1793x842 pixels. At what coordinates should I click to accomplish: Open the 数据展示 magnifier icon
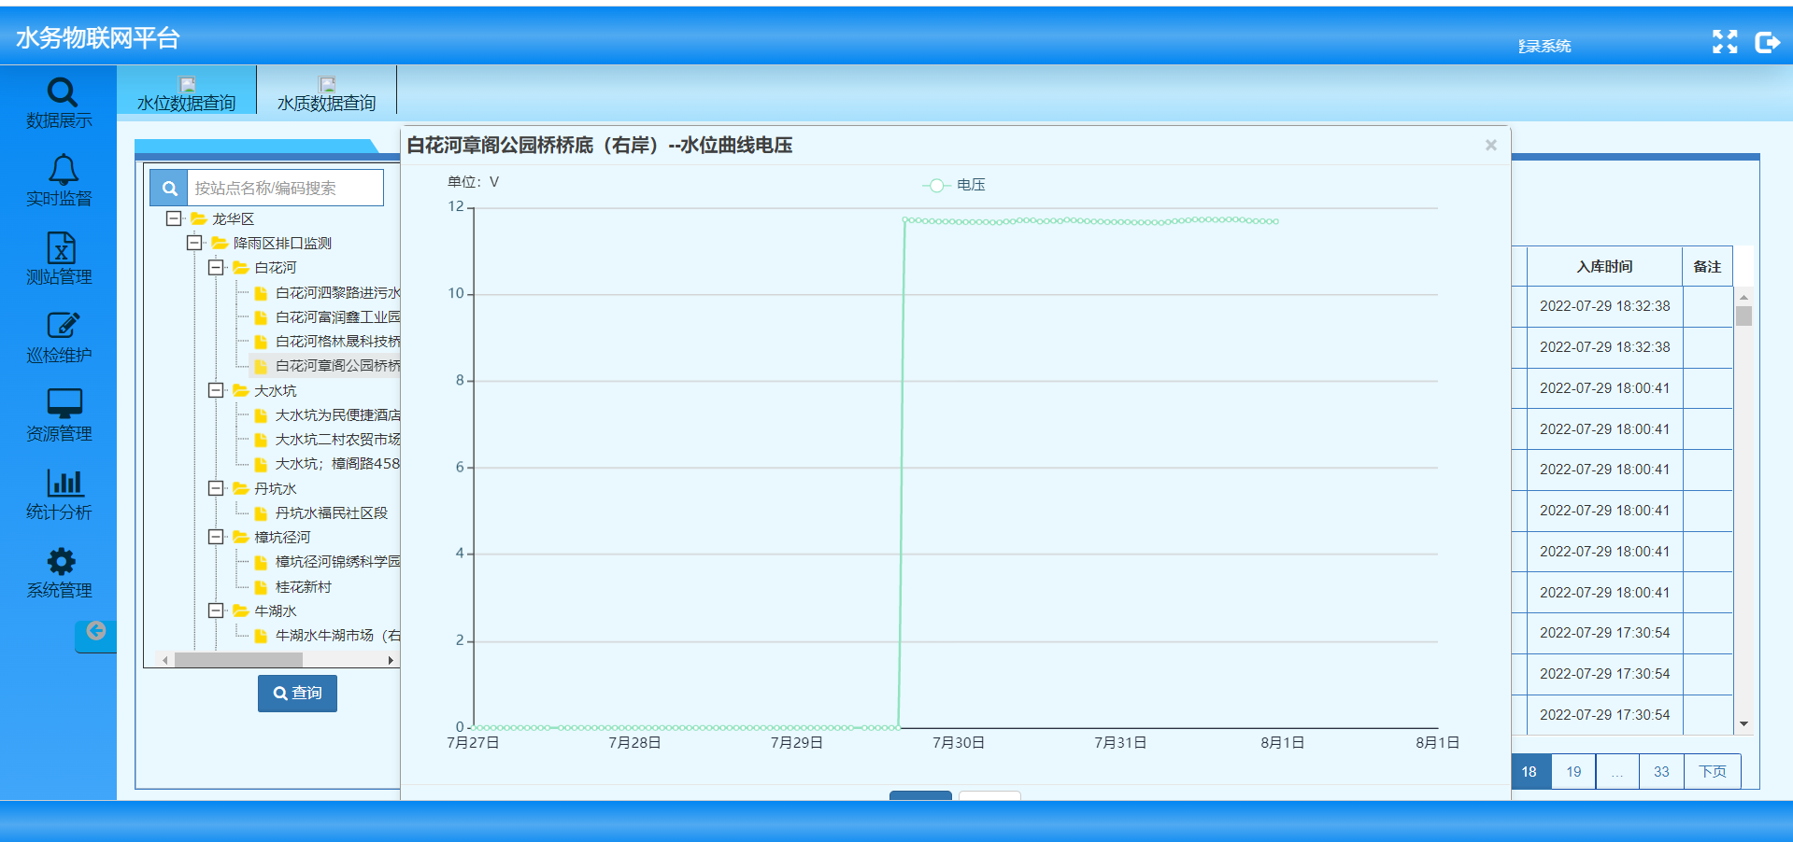point(62,91)
